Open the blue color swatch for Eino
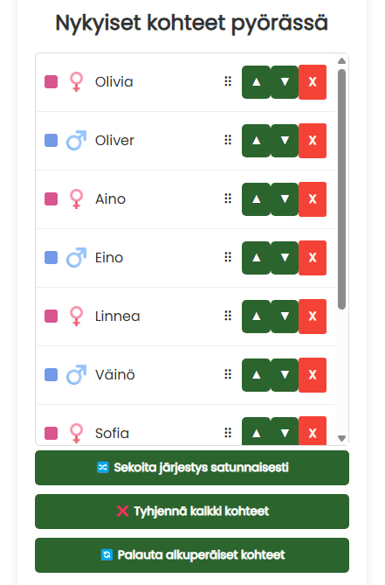Image resolution: width=385 pixels, height=585 pixels. (x=51, y=257)
